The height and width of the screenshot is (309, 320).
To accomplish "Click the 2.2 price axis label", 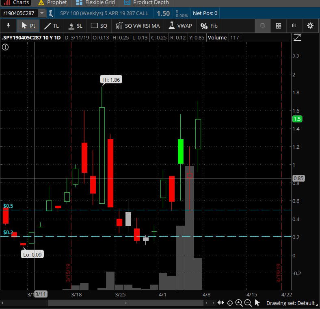I will (x=296, y=57).
